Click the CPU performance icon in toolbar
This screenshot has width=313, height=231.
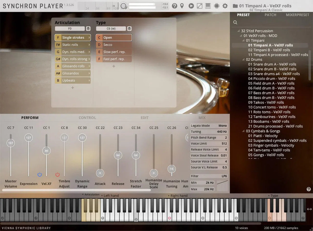[217, 5]
